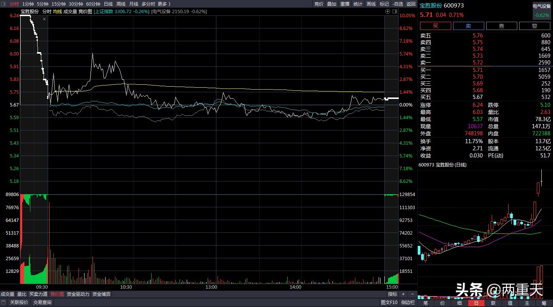Switch to 量比 indicator tab
553x307 pixels.
pos(22,294)
